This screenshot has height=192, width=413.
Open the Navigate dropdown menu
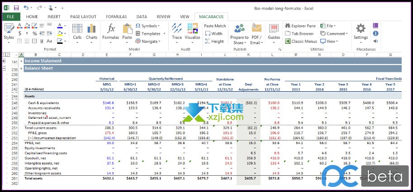coord(148,41)
